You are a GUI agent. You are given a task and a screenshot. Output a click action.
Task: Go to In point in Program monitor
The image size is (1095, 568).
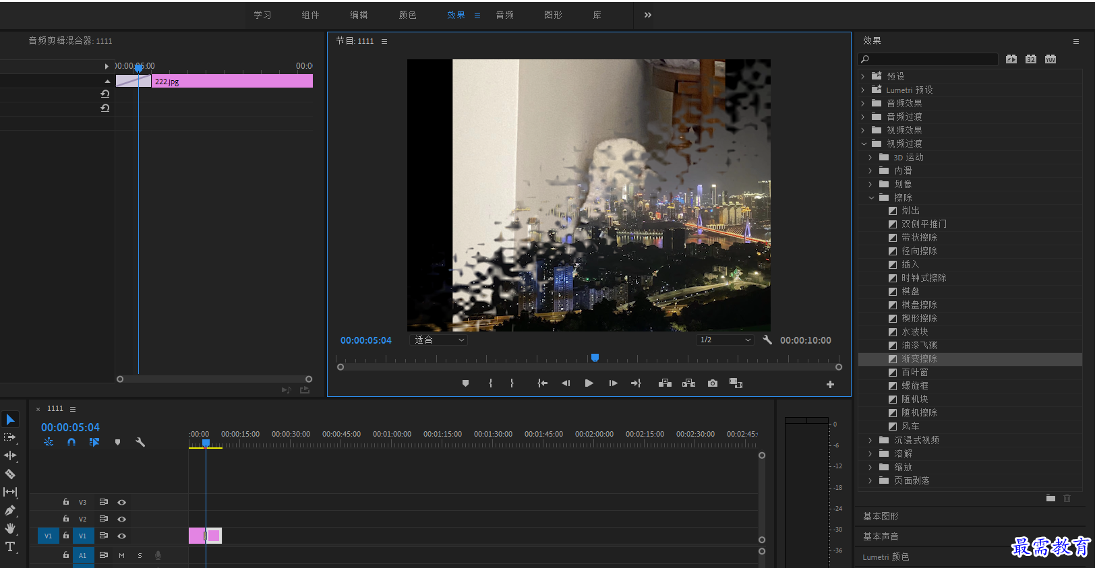(542, 383)
